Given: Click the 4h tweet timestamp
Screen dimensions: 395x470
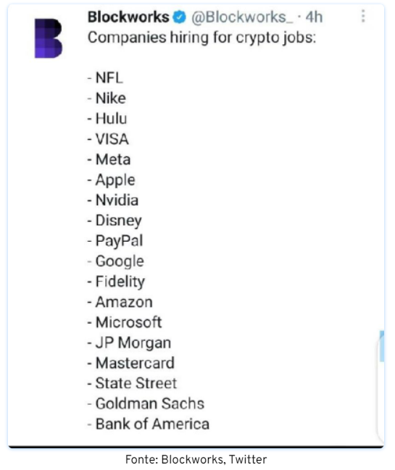Looking at the screenshot, I should (314, 17).
